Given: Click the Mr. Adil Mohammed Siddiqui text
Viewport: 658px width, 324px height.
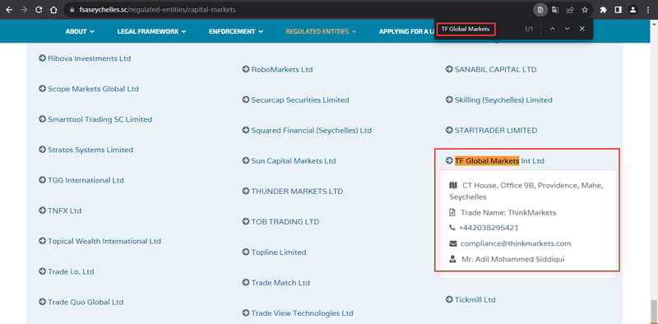Looking at the screenshot, I should point(512,259).
